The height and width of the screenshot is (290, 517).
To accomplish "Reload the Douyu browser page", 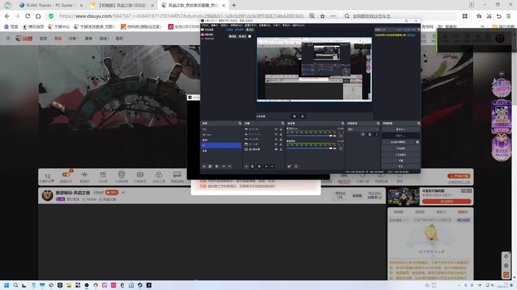I will pyautogui.click(x=28, y=16).
